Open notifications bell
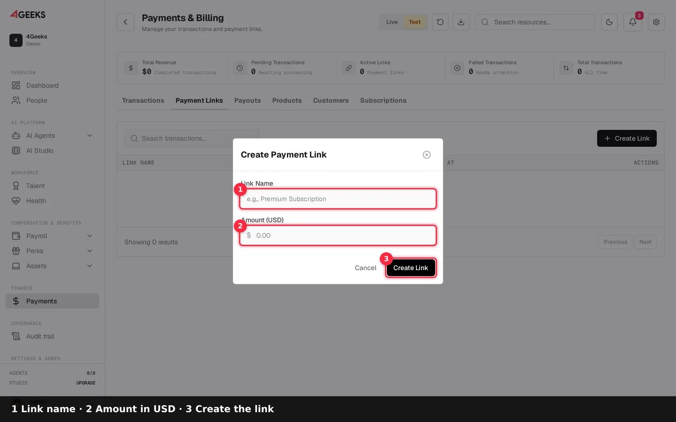 633,22
